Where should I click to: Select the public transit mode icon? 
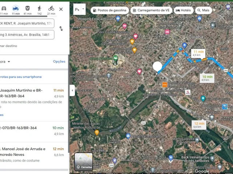pos(28,8)
